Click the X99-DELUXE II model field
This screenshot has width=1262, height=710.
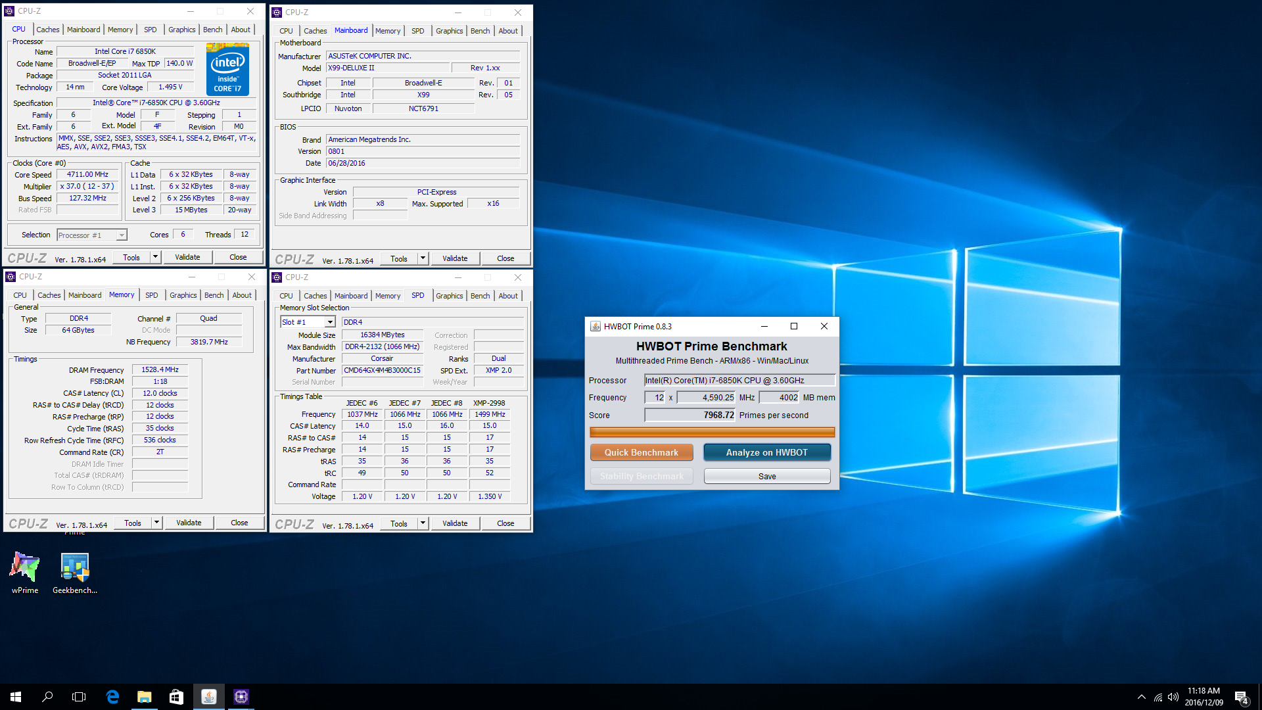coord(388,68)
